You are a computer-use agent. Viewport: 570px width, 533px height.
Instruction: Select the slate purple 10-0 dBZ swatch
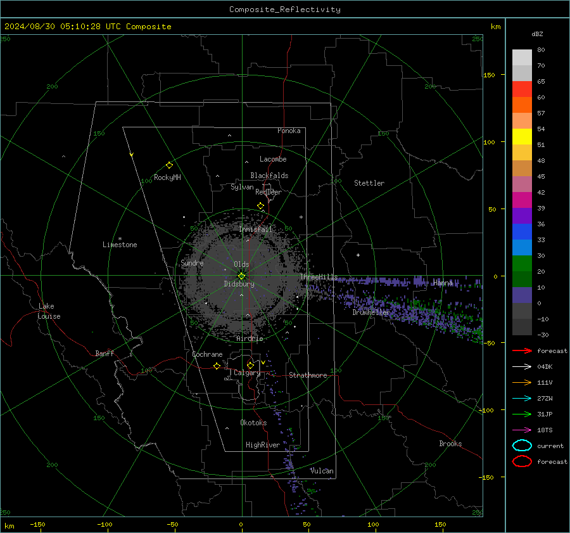[x=522, y=295]
